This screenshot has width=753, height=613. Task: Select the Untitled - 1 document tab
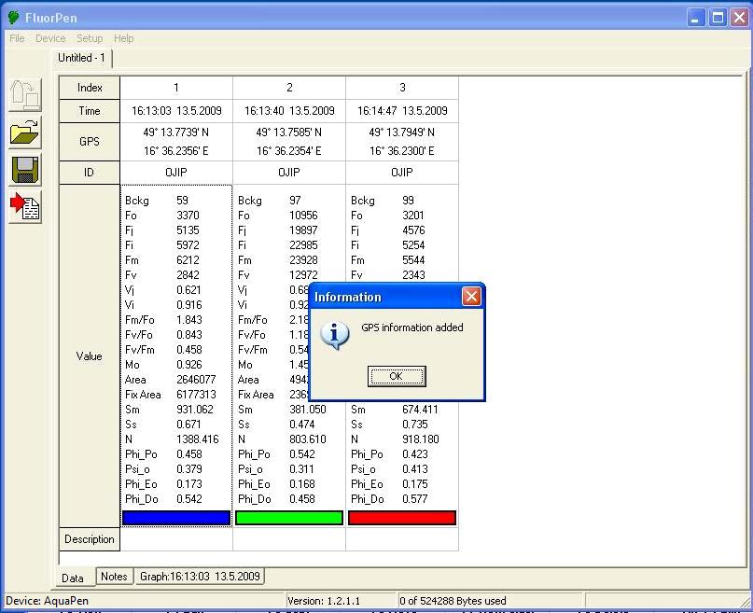pos(81,58)
